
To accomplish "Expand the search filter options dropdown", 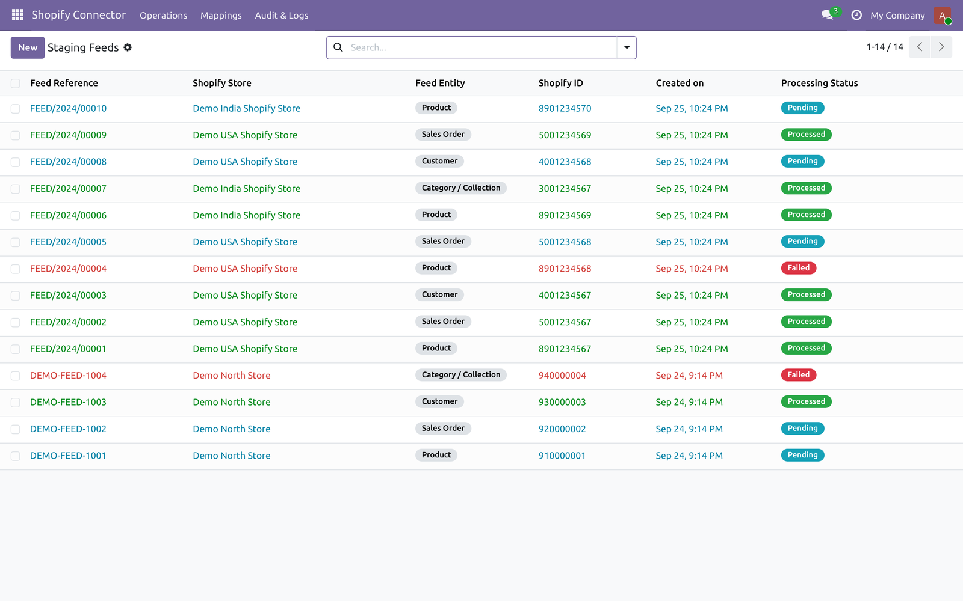I will tap(627, 47).
